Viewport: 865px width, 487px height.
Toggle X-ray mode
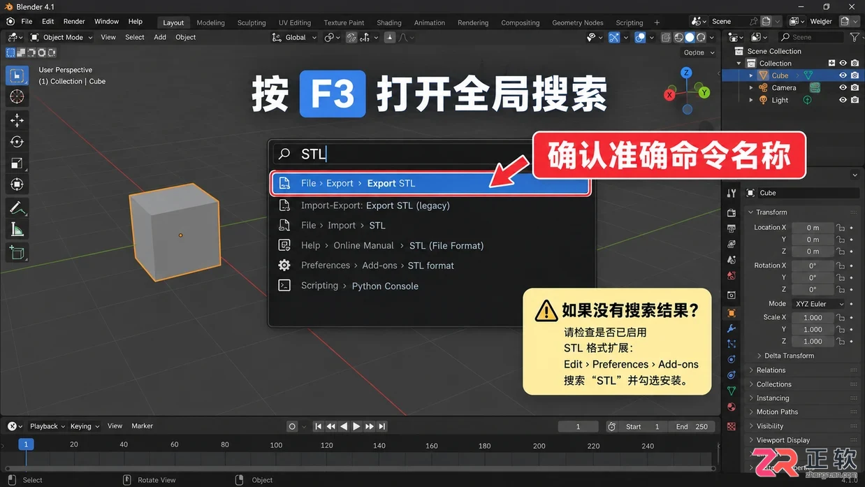point(667,38)
